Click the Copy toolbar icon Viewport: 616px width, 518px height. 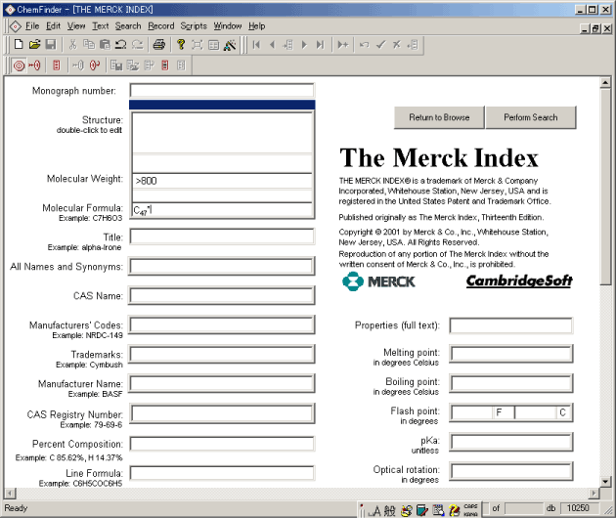tap(89, 44)
